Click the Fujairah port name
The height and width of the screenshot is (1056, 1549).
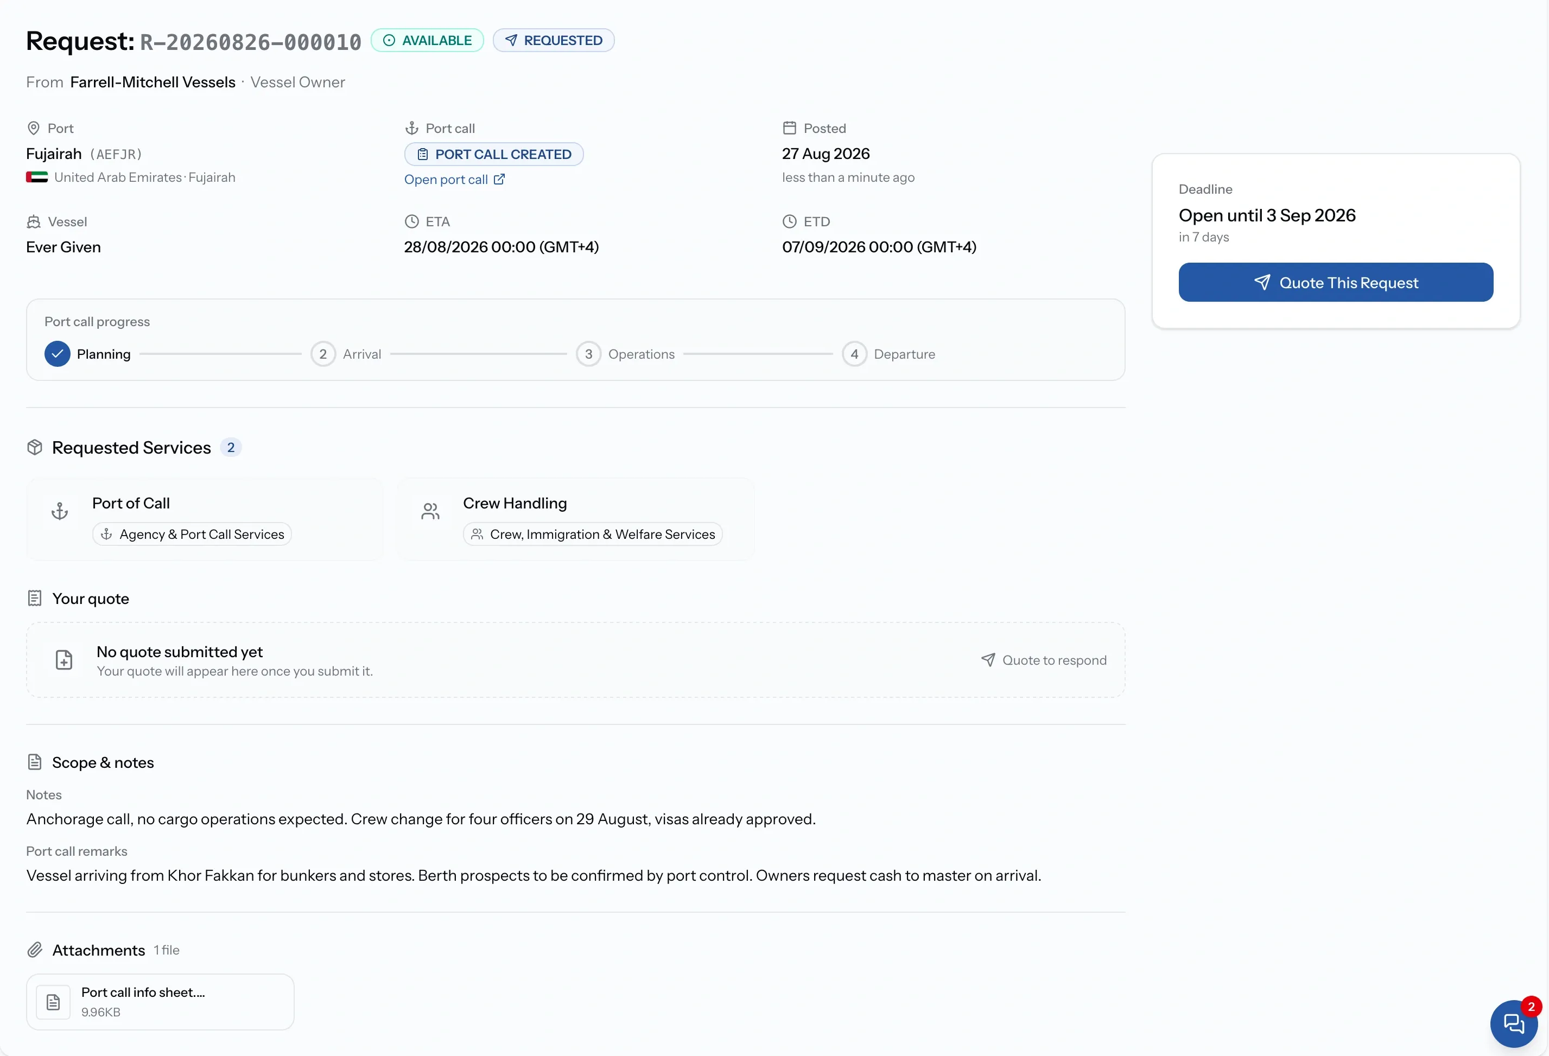coord(53,154)
